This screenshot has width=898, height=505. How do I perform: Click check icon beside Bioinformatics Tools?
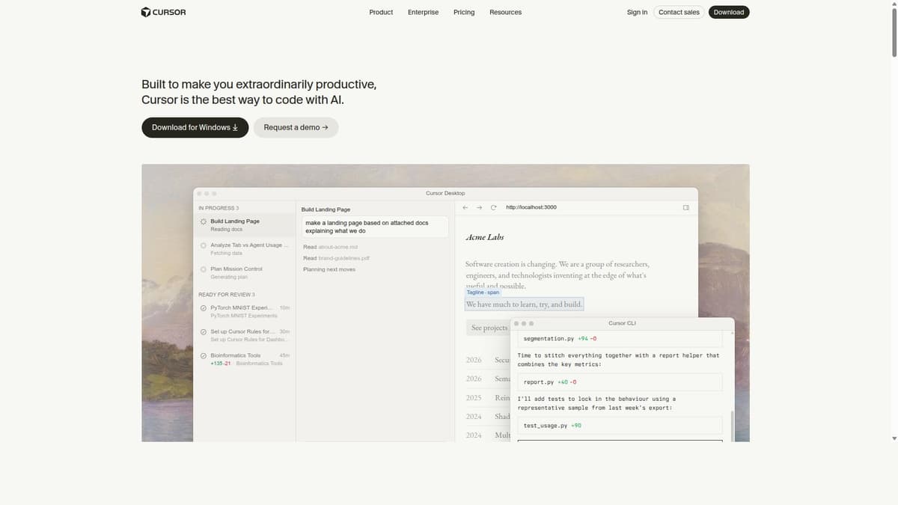click(204, 355)
